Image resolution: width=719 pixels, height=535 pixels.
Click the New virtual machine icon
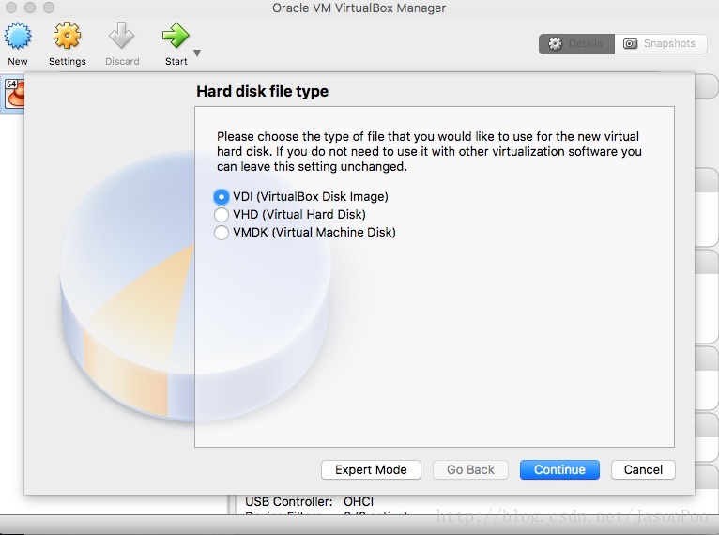tap(18, 36)
